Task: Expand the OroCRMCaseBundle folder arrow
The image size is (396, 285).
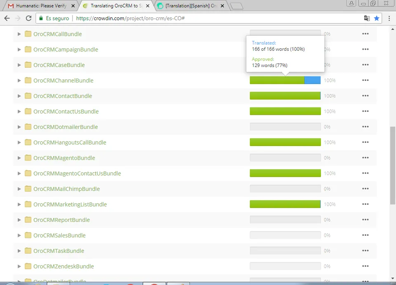Action: [19, 65]
